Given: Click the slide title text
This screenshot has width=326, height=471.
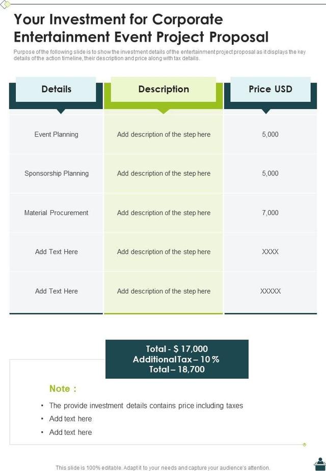Looking at the screenshot, I should point(141,28).
